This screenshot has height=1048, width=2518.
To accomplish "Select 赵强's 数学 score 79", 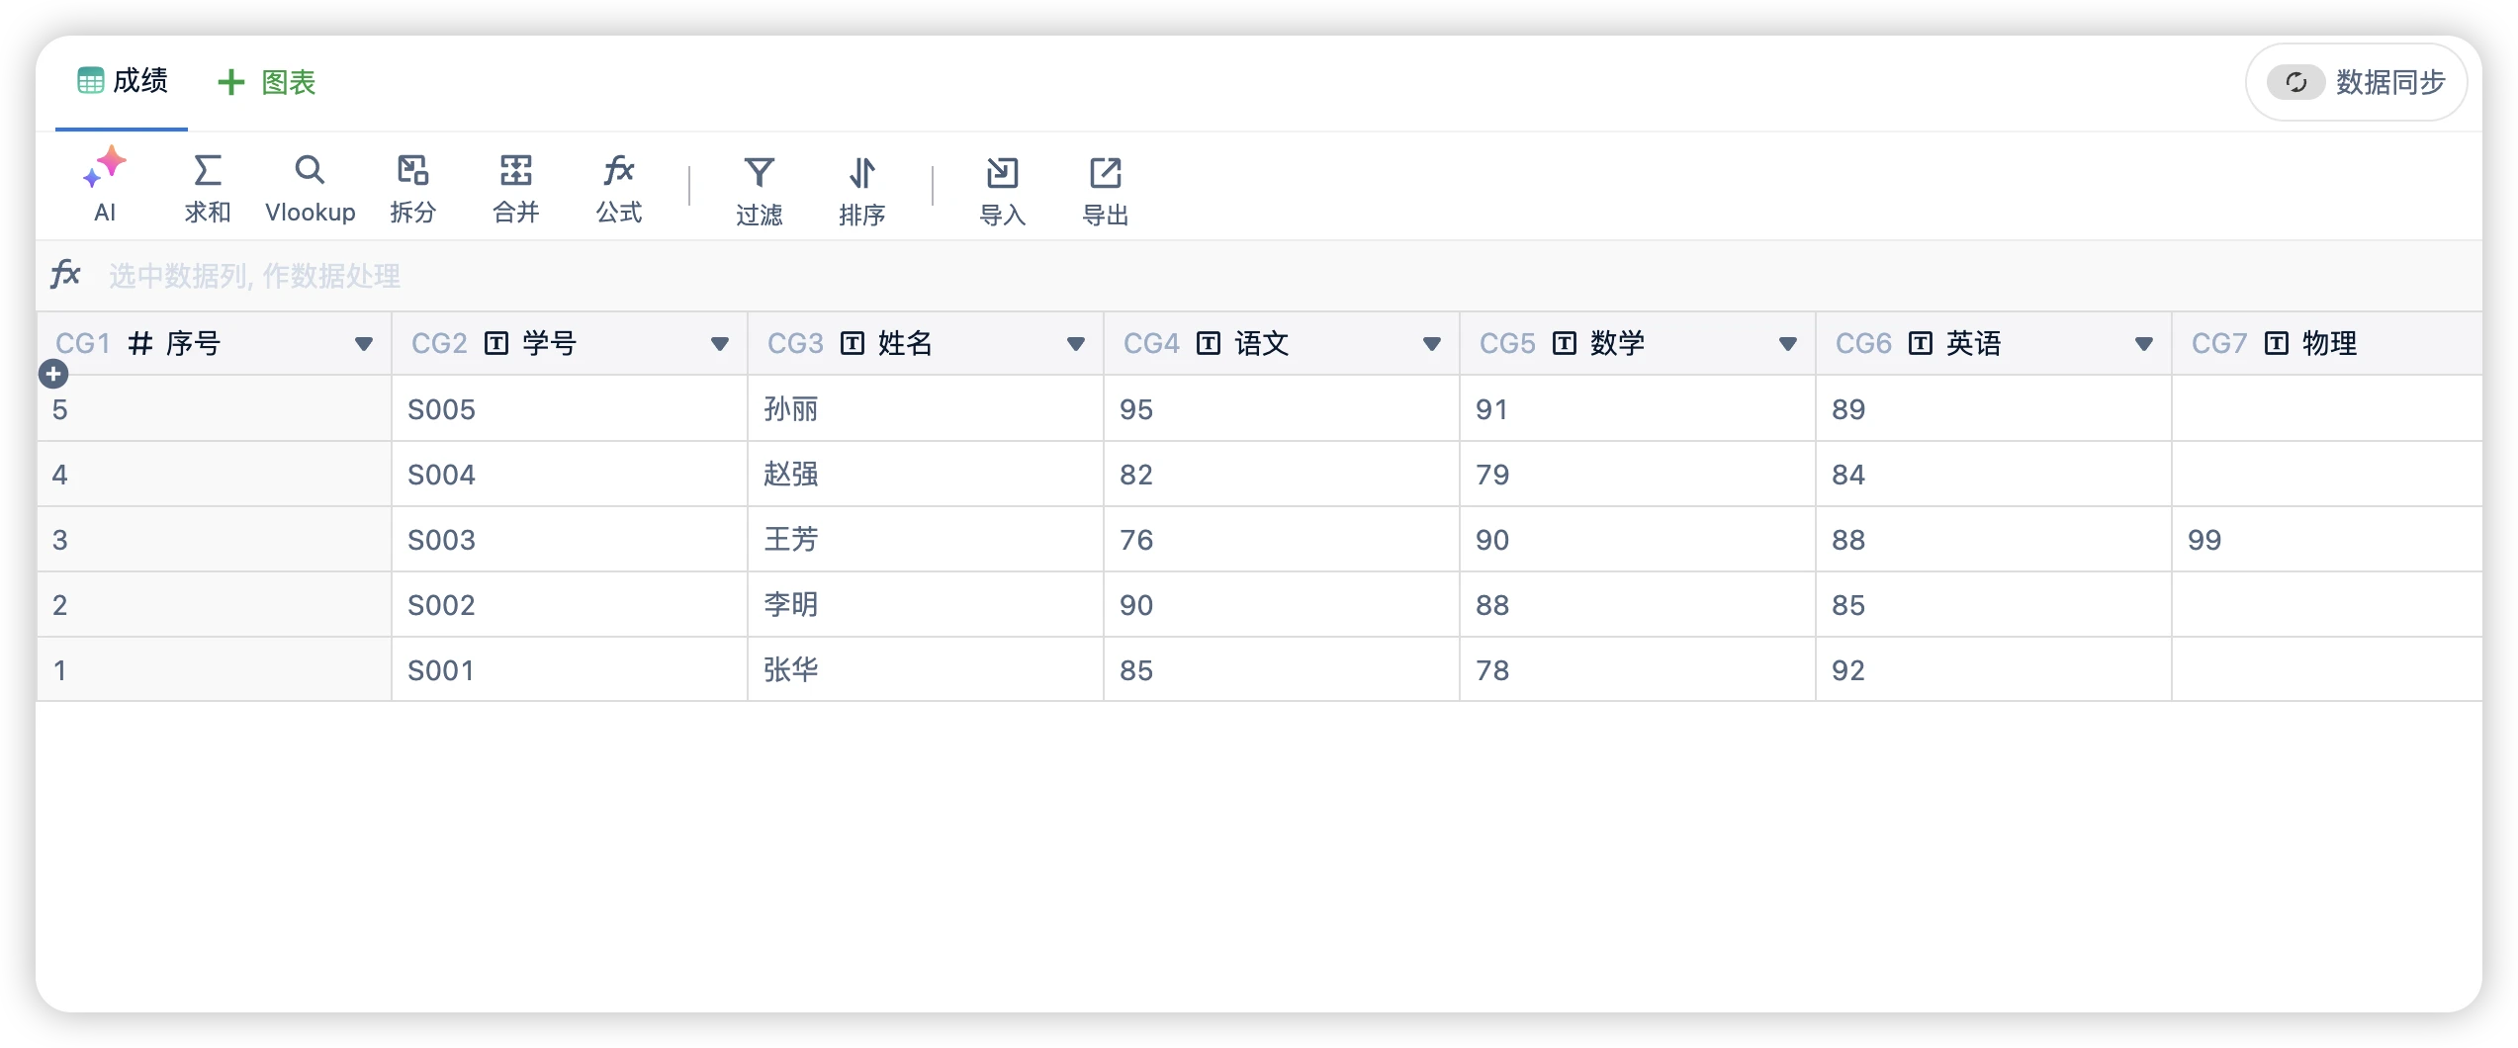I will (1638, 475).
